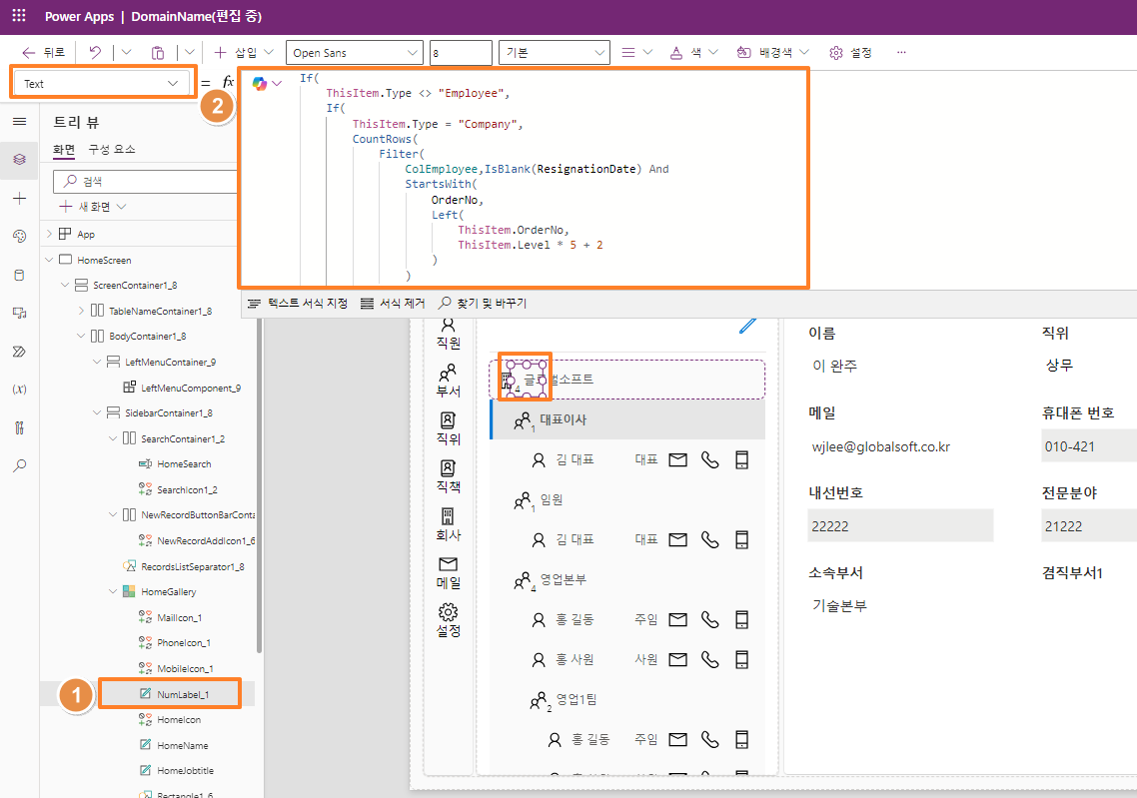
Task: Click the 회사 company menu icon
Action: (449, 524)
